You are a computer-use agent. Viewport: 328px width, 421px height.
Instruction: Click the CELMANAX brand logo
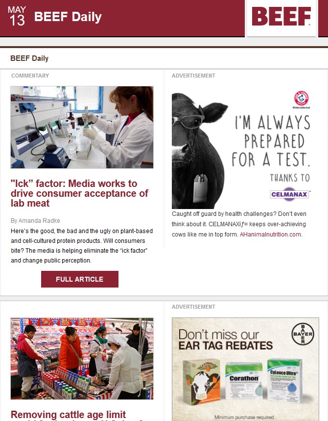(x=290, y=194)
